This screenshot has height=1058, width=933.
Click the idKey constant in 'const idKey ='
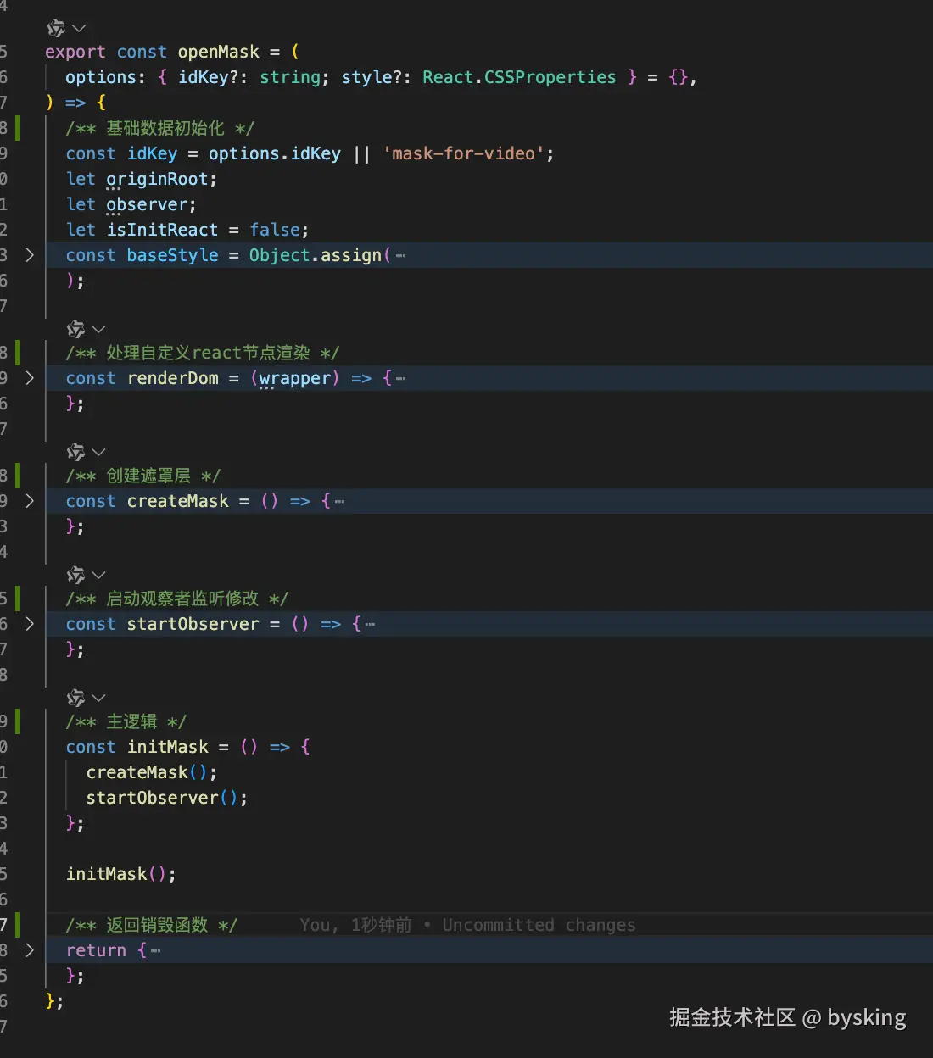pos(152,153)
